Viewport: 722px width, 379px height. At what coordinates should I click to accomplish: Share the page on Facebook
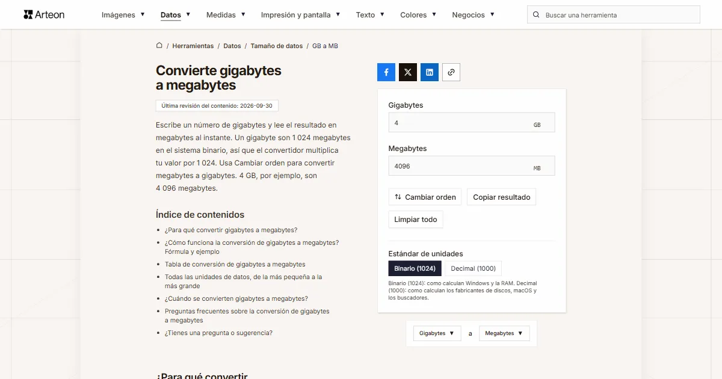[x=386, y=72]
